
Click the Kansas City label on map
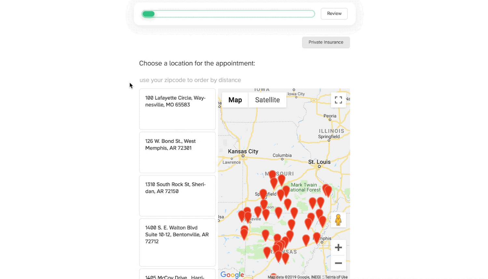point(243,151)
